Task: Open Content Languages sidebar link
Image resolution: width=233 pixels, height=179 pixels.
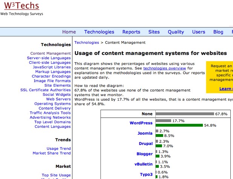Action: point(53,127)
